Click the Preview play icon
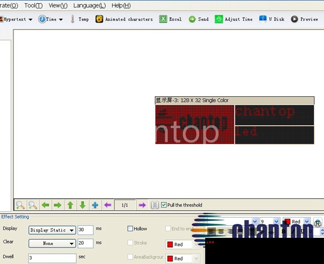The width and height of the screenshot is (324, 264). (x=294, y=19)
